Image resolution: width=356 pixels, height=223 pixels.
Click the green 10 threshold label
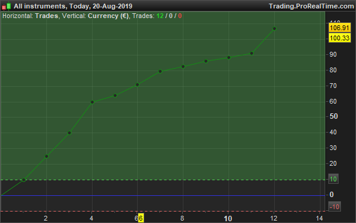[333, 179]
